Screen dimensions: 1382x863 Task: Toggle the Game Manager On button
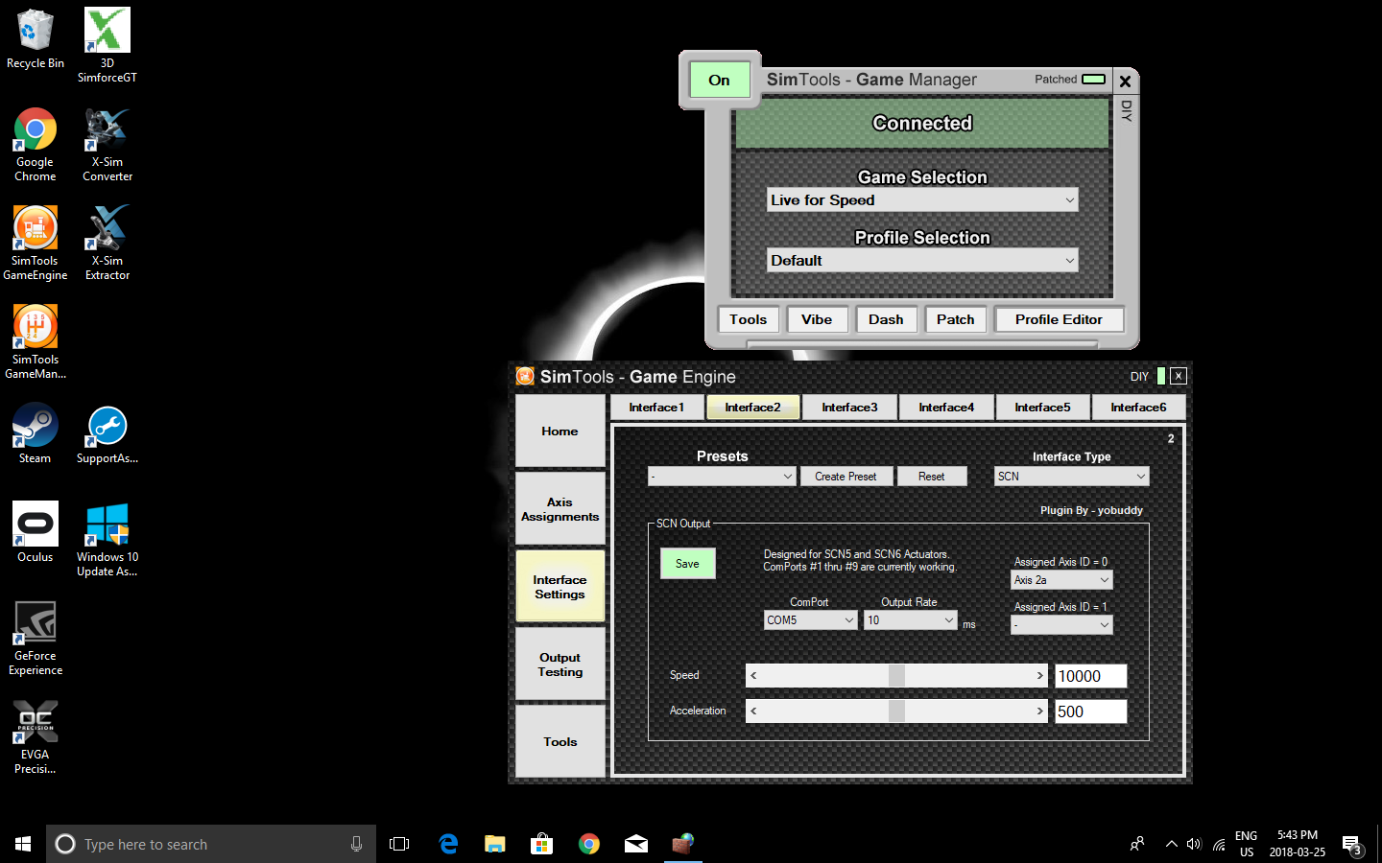click(719, 80)
